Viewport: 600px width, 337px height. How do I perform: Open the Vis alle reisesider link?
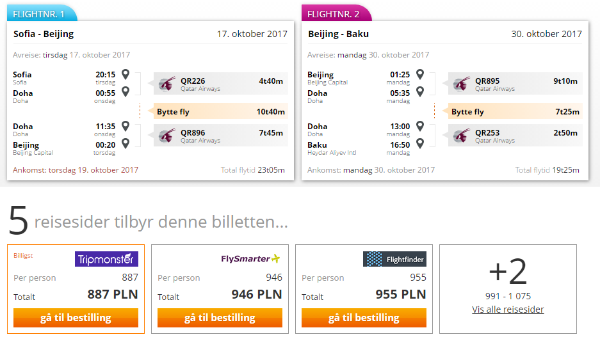pos(508,310)
